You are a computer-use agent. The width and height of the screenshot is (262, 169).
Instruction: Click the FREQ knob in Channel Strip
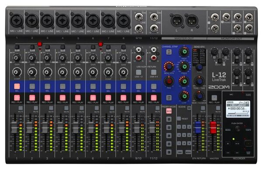click(184, 66)
